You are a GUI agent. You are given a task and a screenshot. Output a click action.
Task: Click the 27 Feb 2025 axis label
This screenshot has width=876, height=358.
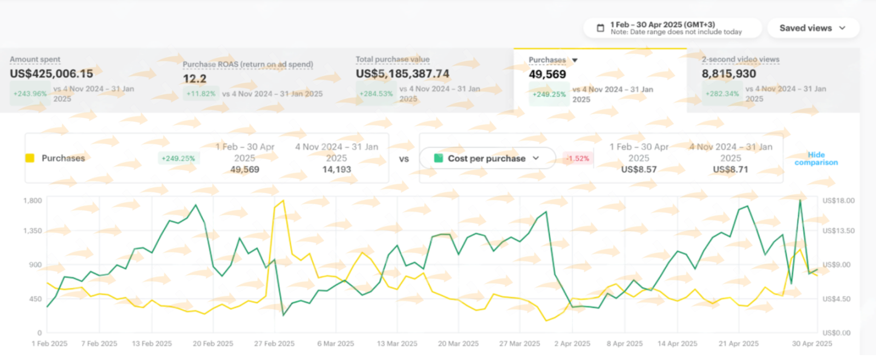point(274,344)
